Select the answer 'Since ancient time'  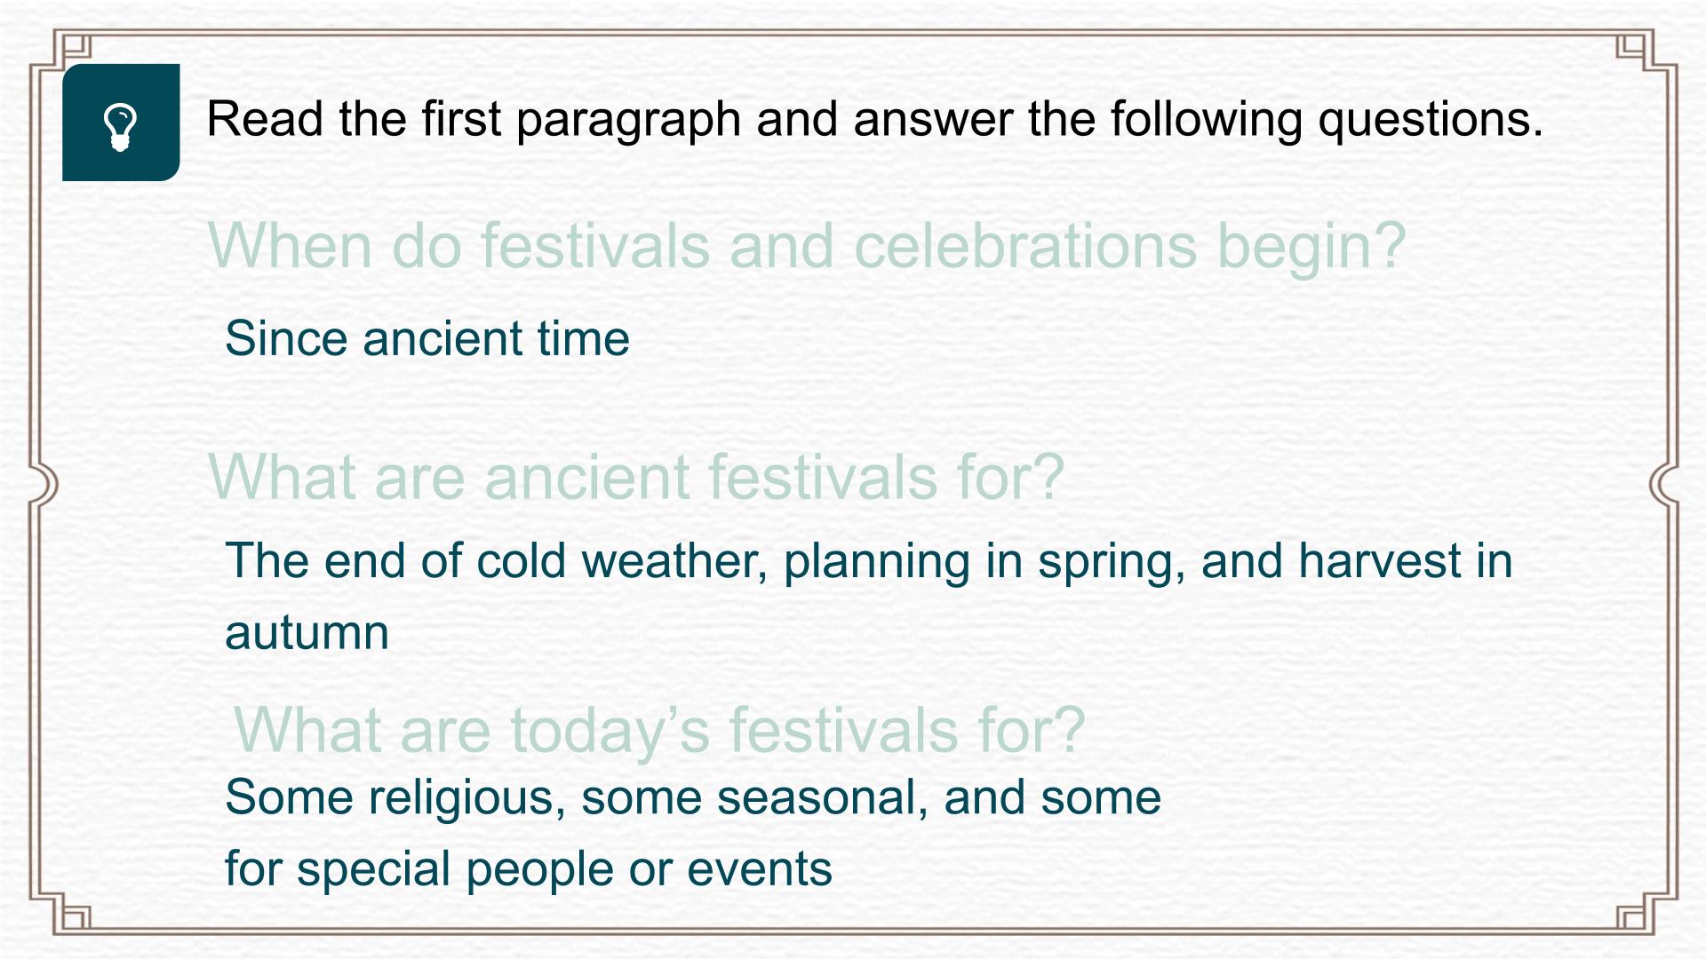point(427,338)
